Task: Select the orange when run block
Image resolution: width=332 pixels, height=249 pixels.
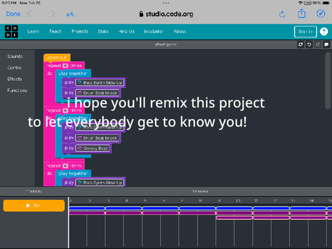Action: tap(57, 57)
